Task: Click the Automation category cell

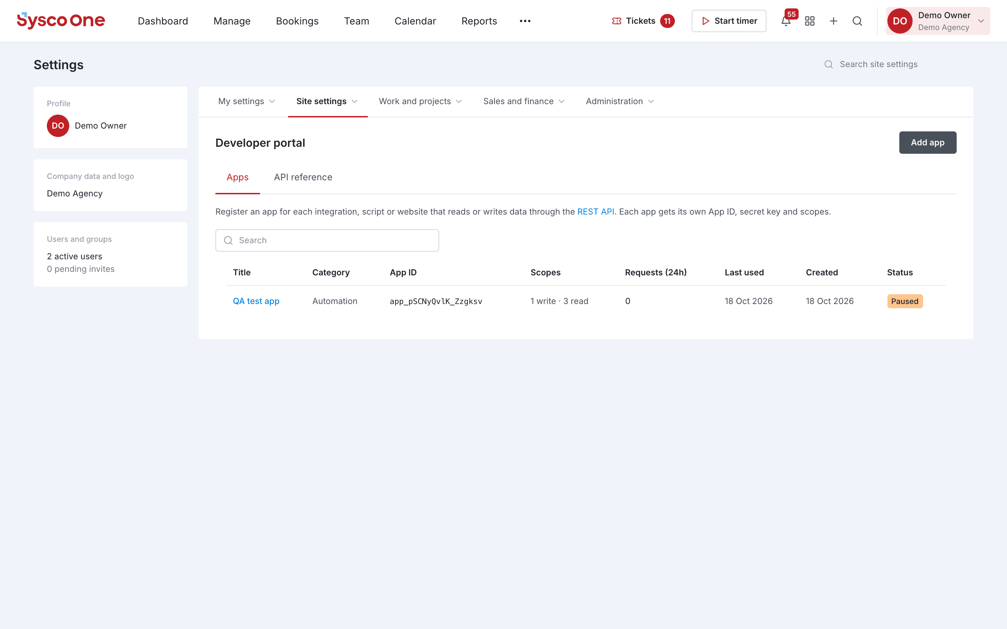Action: coord(335,301)
